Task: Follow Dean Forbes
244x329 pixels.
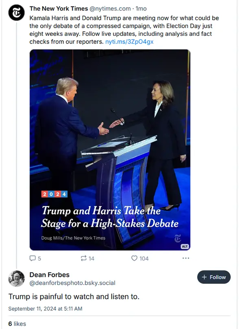Action: 214,277
